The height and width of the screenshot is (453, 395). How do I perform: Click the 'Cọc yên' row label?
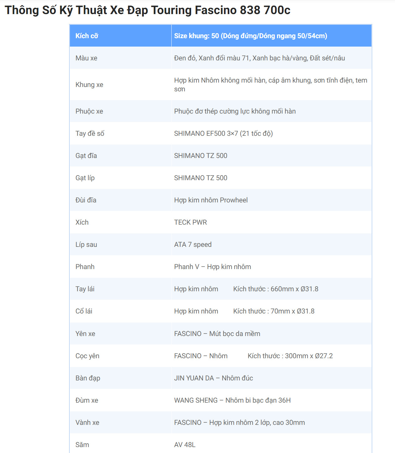click(x=87, y=356)
